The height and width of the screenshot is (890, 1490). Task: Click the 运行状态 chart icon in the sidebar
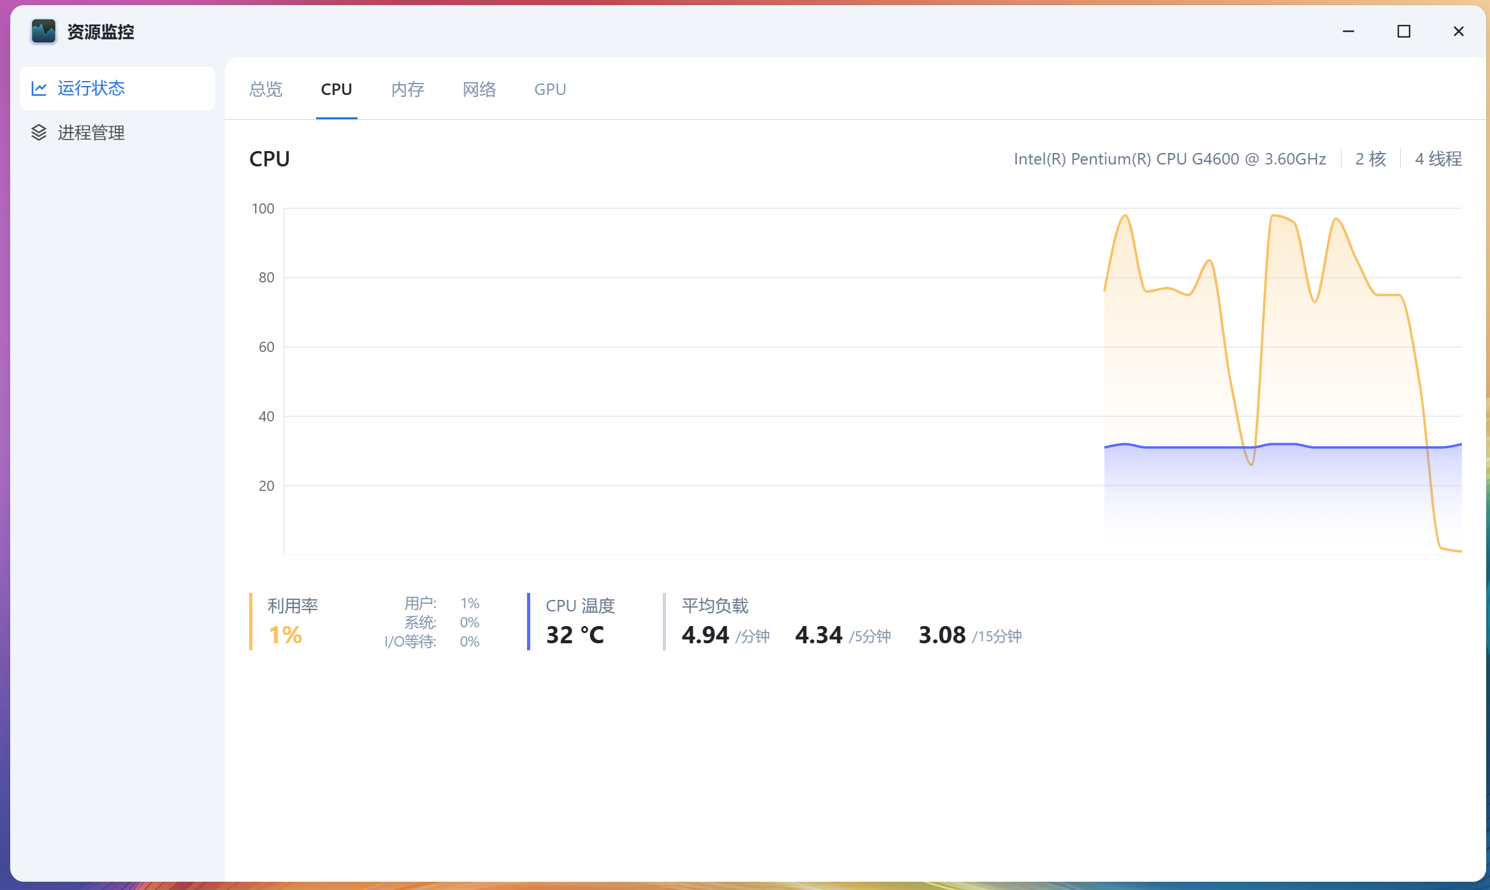click(x=39, y=89)
